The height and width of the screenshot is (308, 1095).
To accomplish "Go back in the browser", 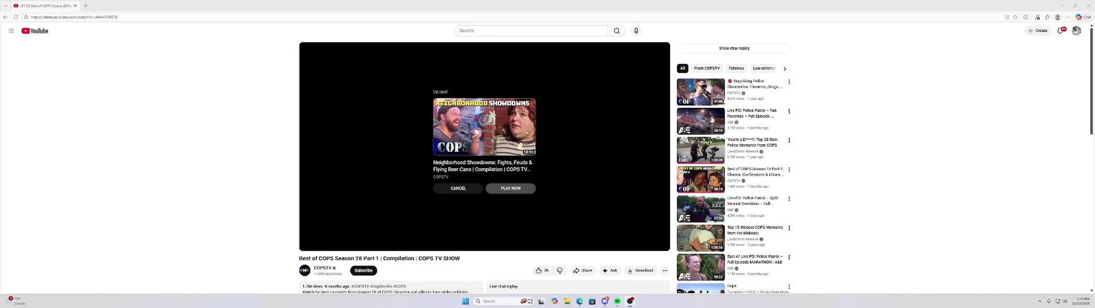I will (x=5, y=17).
